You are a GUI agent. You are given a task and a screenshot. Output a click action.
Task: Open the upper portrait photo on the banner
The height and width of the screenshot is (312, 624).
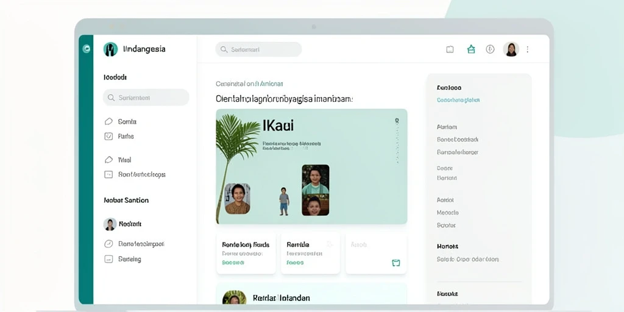click(x=315, y=179)
